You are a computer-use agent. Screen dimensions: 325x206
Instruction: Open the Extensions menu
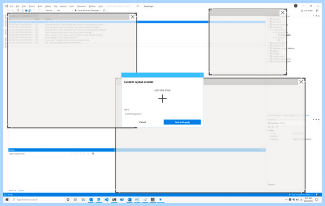81,6
